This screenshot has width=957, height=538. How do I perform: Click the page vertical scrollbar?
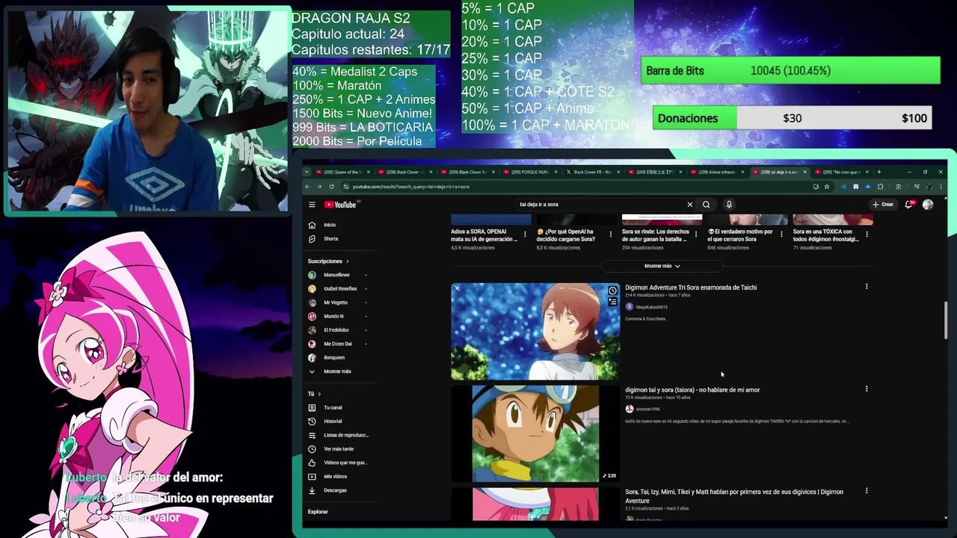[x=945, y=319]
